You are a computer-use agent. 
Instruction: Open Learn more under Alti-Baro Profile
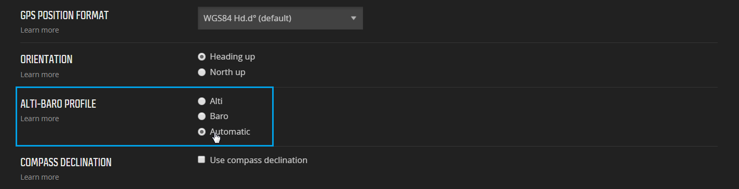(39, 119)
